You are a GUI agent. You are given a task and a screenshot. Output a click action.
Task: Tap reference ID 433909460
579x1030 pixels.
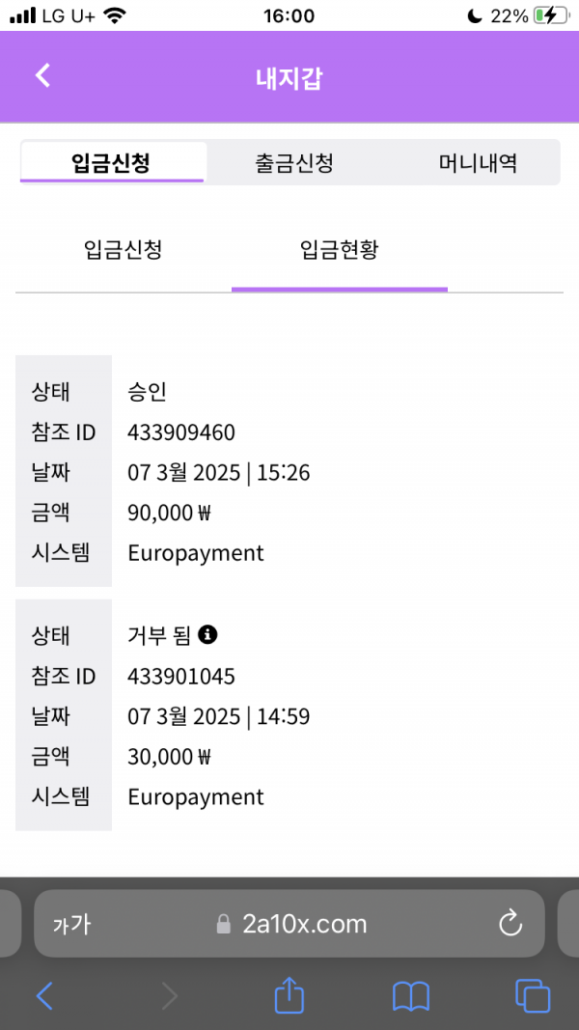181,431
